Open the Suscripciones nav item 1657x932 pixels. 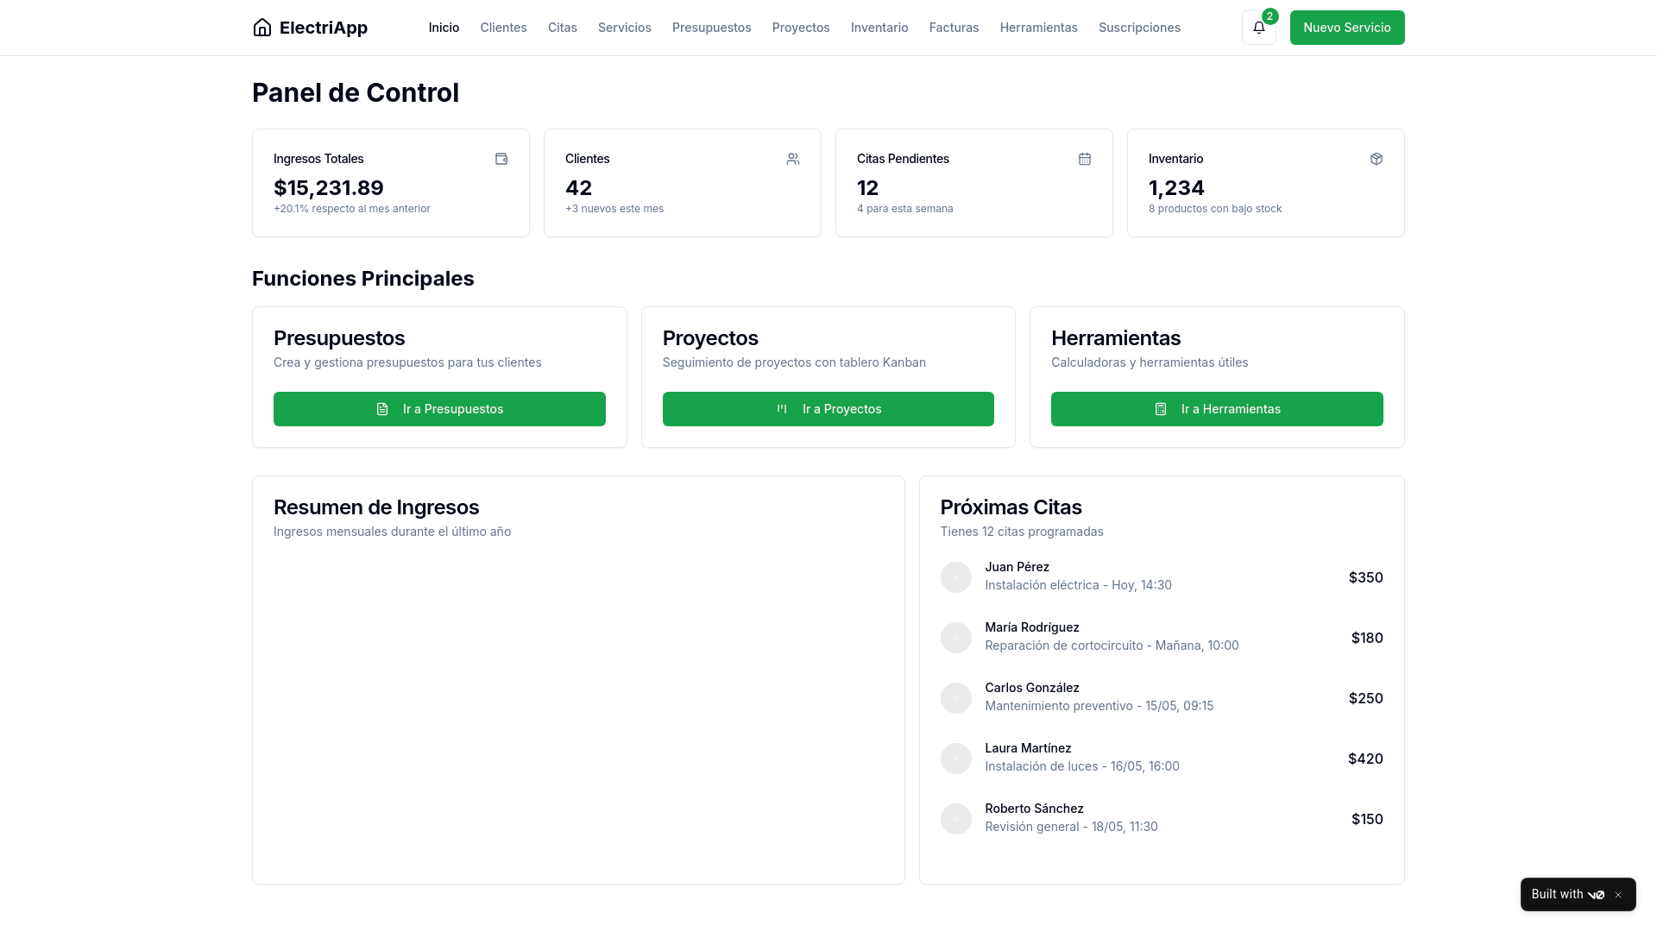click(1139, 28)
